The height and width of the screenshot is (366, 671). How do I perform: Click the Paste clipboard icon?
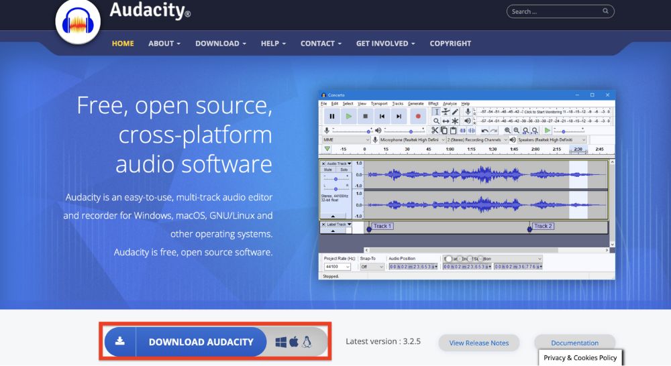tap(453, 131)
